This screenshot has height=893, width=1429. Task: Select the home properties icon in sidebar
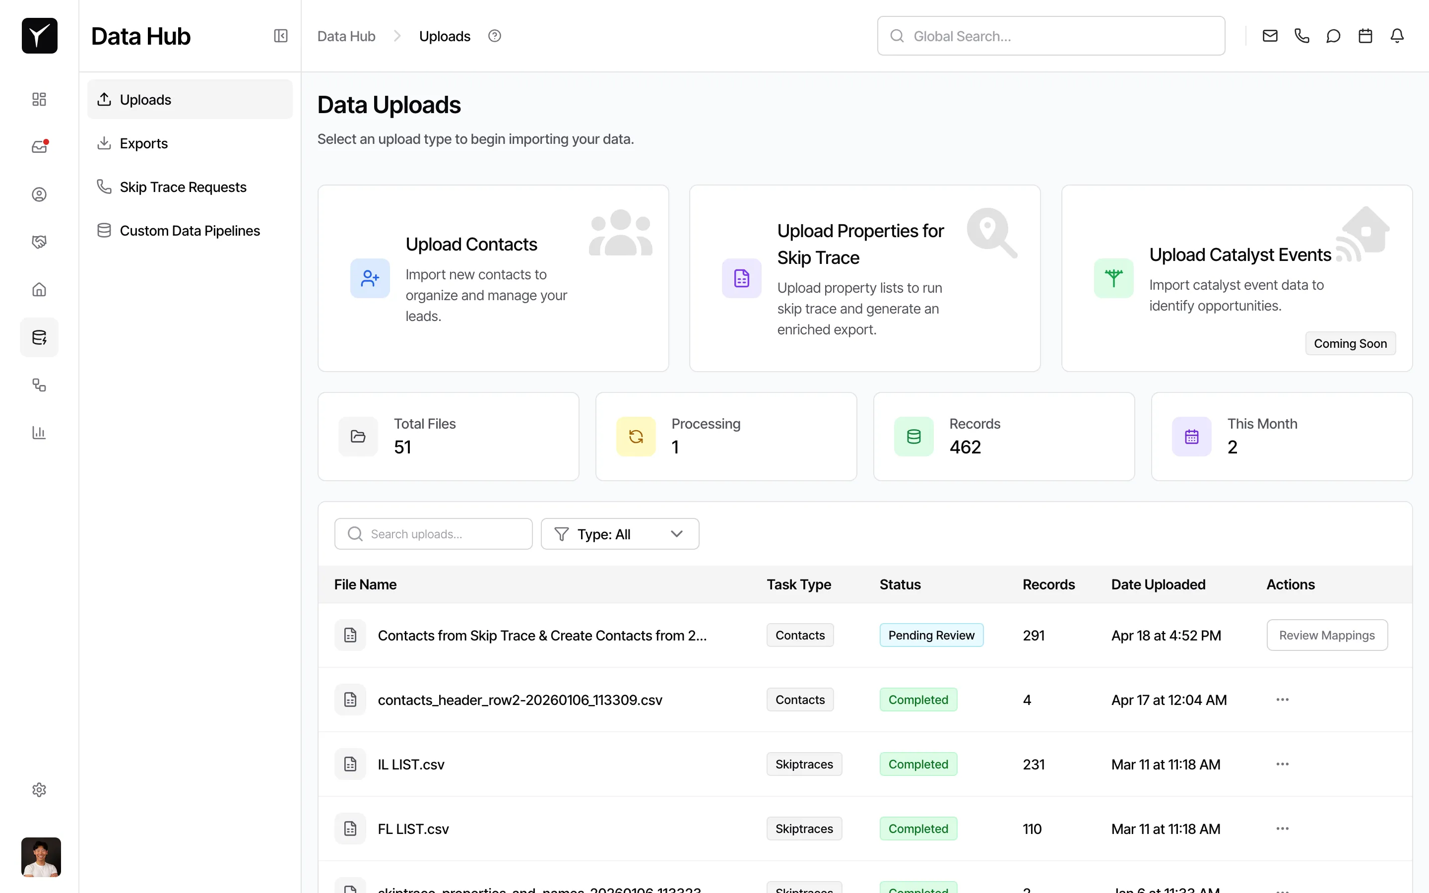click(x=39, y=289)
